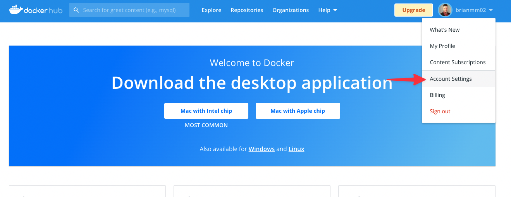The height and width of the screenshot is (197, 511).
Task: Click the MOST COMMON label
Action: pos(206,125)
